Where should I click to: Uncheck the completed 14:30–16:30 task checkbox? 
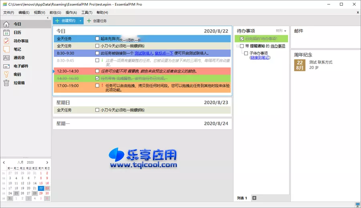(x=97, y=79)
